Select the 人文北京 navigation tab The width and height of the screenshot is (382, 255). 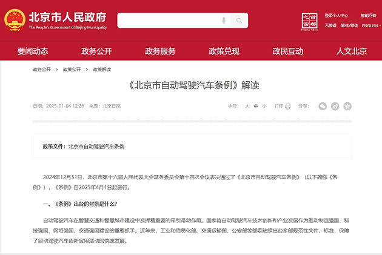tap(352, 51)
